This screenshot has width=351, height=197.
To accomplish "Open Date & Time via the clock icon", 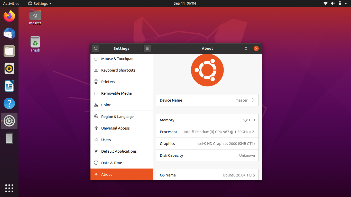I will [96, 163].
